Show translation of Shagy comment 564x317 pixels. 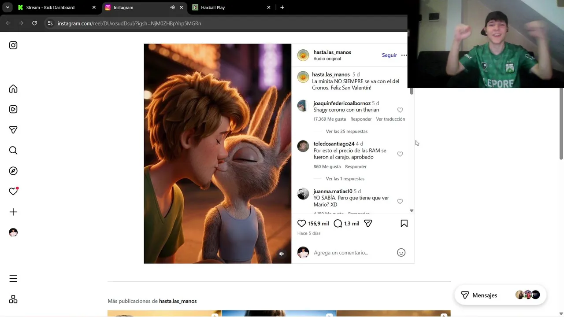390,119
